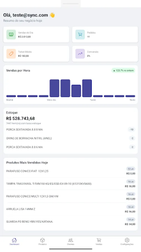Select ORING DE BORRACHA NITRIL (ANEL) row
The image size is (141, 252).
tap(70, 138)
